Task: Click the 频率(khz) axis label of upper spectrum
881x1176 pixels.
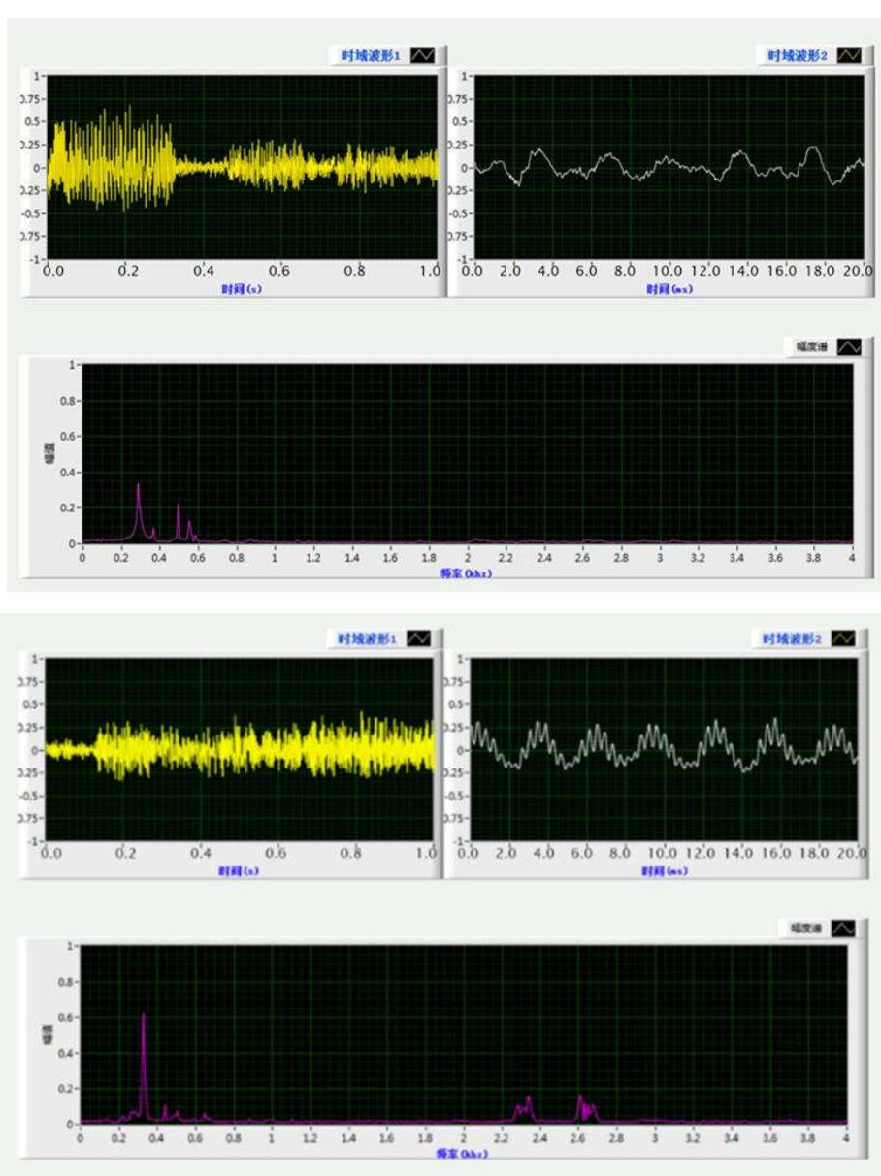Action: pyautogui.click(x=468, y=573)
